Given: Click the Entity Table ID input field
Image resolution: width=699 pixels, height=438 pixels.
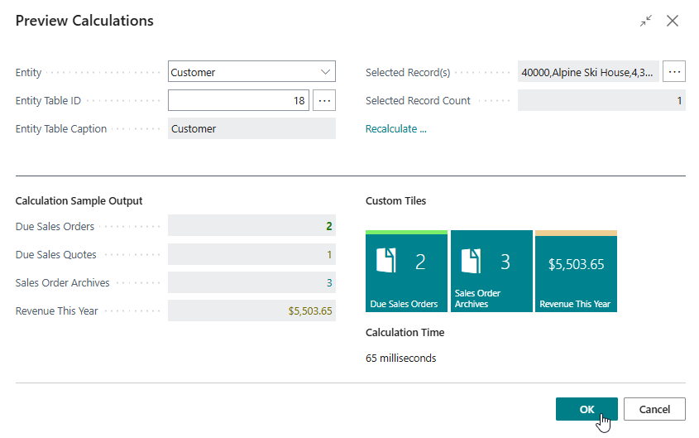Looking at the screenshot, I should pos(238,100).
